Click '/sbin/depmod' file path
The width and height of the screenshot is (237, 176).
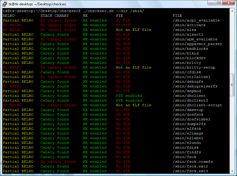(x=187, y=91)
